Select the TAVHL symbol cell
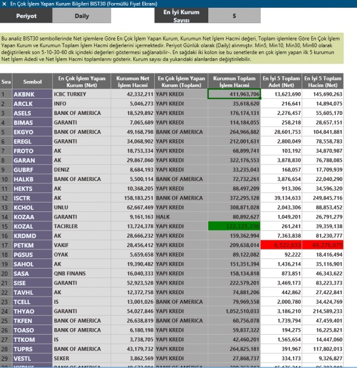Screen dimensions: 357x368 point(32,292)
